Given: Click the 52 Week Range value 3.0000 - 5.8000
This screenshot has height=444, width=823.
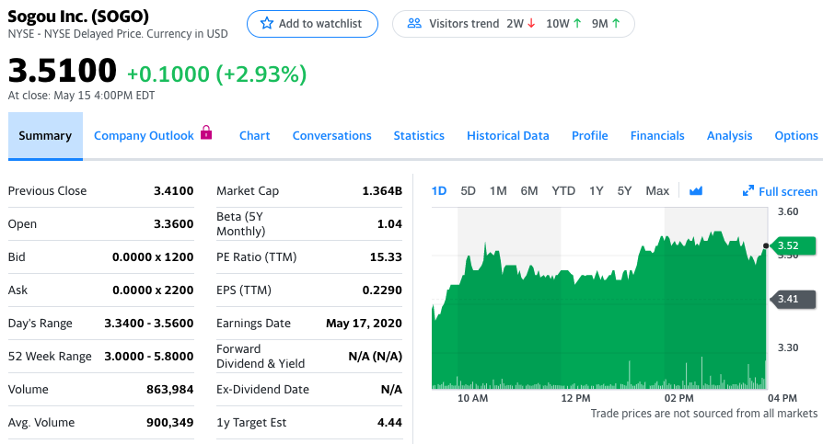Looking at the screenshot, I should 149,356.
